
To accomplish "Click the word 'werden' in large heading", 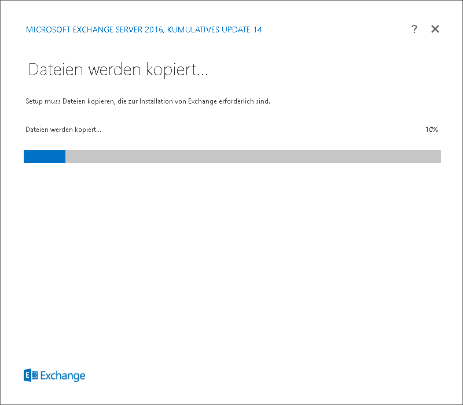I will point(109,71).
